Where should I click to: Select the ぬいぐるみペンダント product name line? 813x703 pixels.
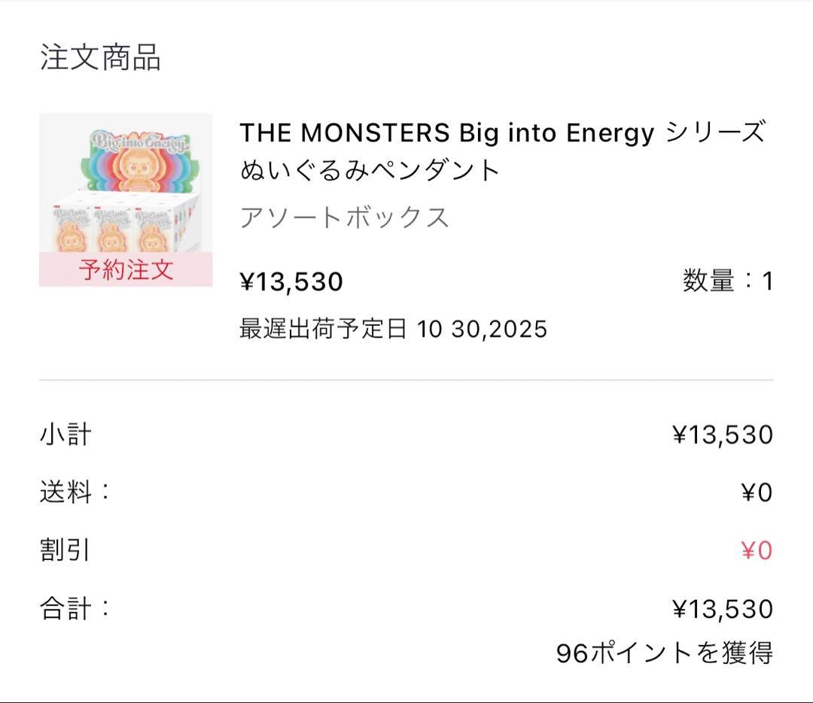[x=370, y=171]
